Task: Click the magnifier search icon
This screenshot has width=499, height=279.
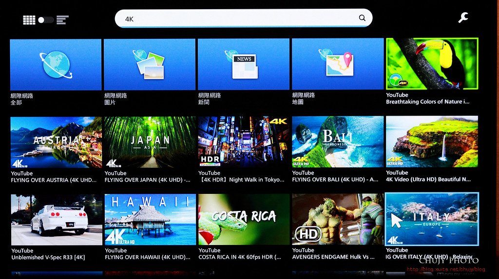Action: 362,18
